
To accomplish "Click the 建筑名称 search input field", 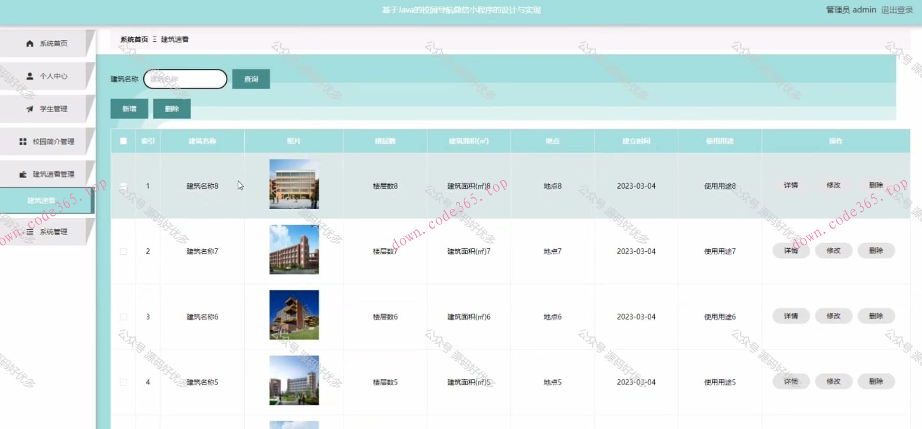I will point(185,79).
